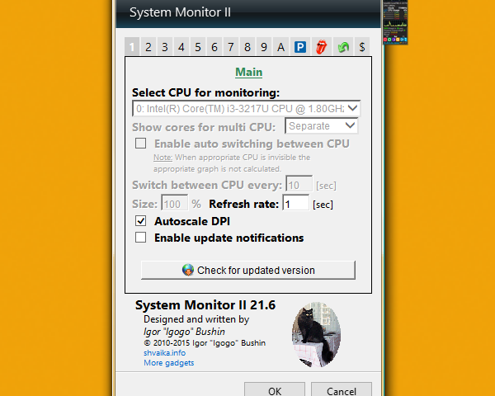Viewport: 495px width, 396px height.
Task: Click the Switch between CPU seconds field
Action: 299,185
